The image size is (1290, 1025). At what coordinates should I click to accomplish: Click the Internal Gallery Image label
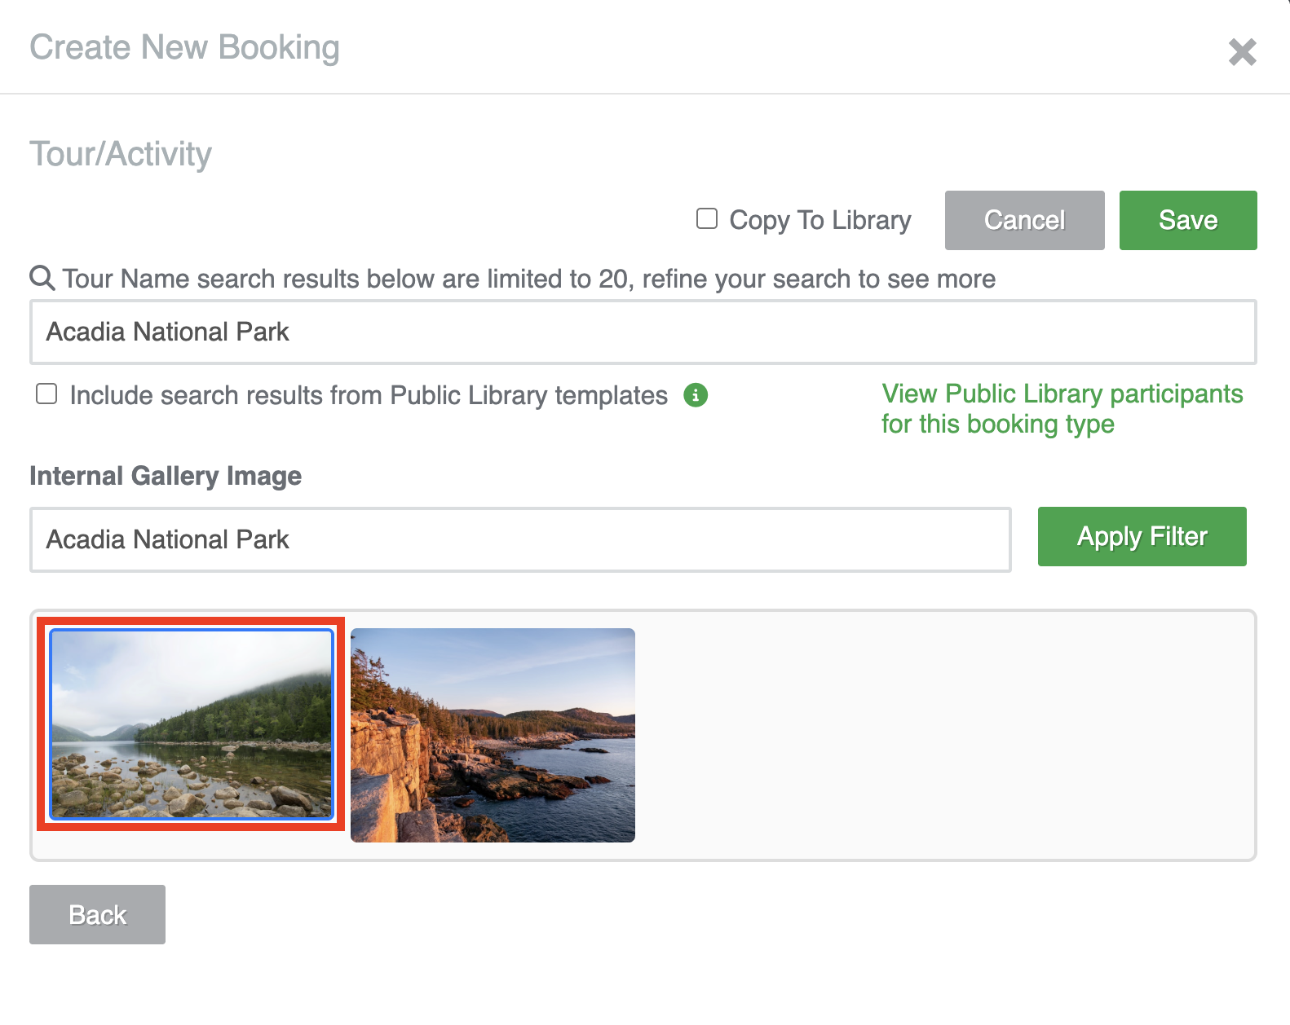pos(165,476)
